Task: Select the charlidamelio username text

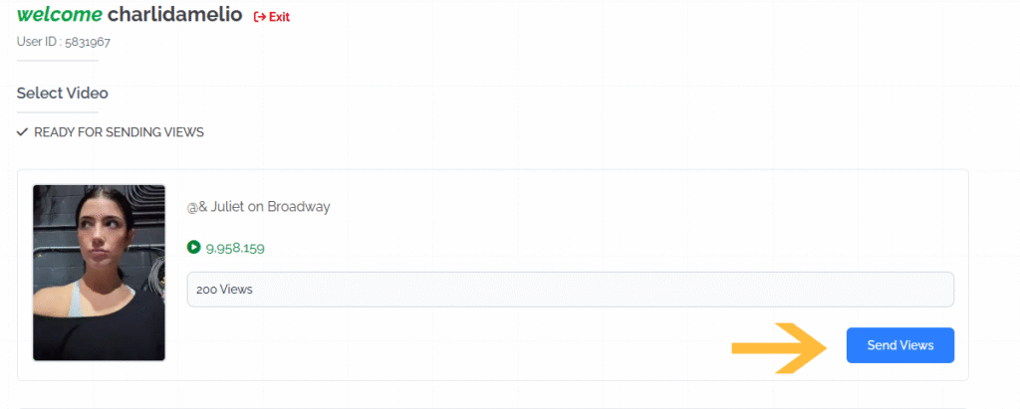Action: (x=175, y=14)
